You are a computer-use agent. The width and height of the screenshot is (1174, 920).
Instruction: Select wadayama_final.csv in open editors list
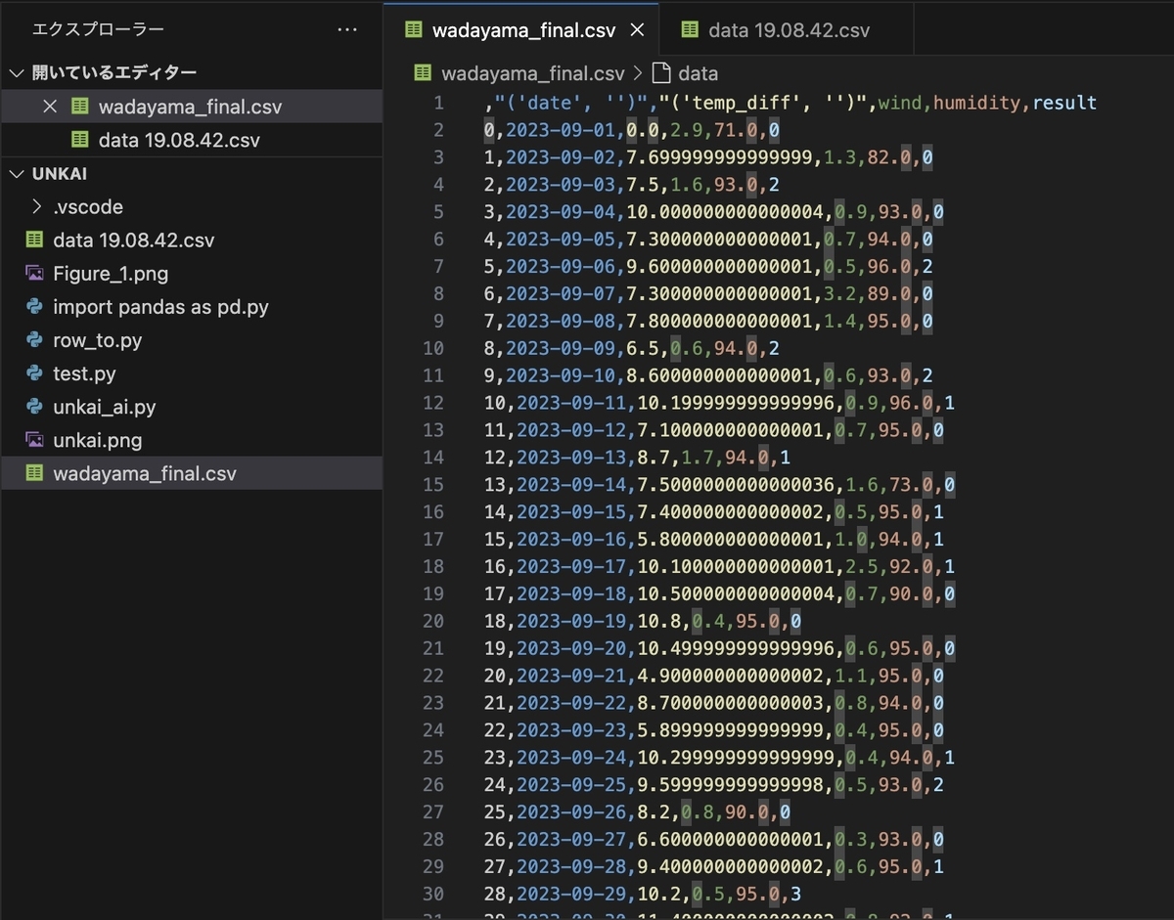click(x=191, y=107)
